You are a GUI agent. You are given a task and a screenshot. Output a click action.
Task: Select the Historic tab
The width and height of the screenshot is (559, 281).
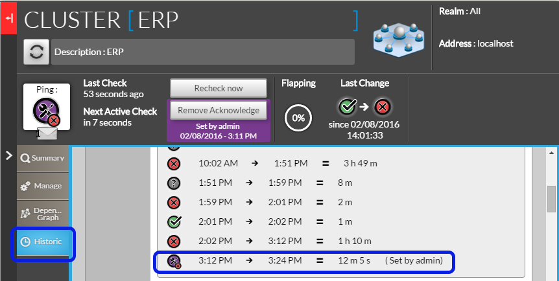[43, 242]
